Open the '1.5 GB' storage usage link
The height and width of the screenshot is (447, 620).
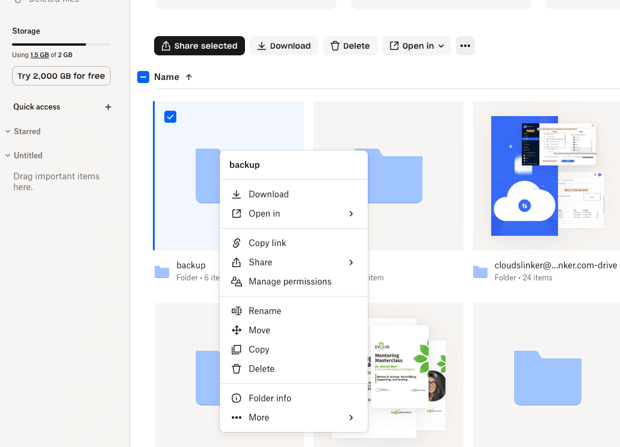39,55
